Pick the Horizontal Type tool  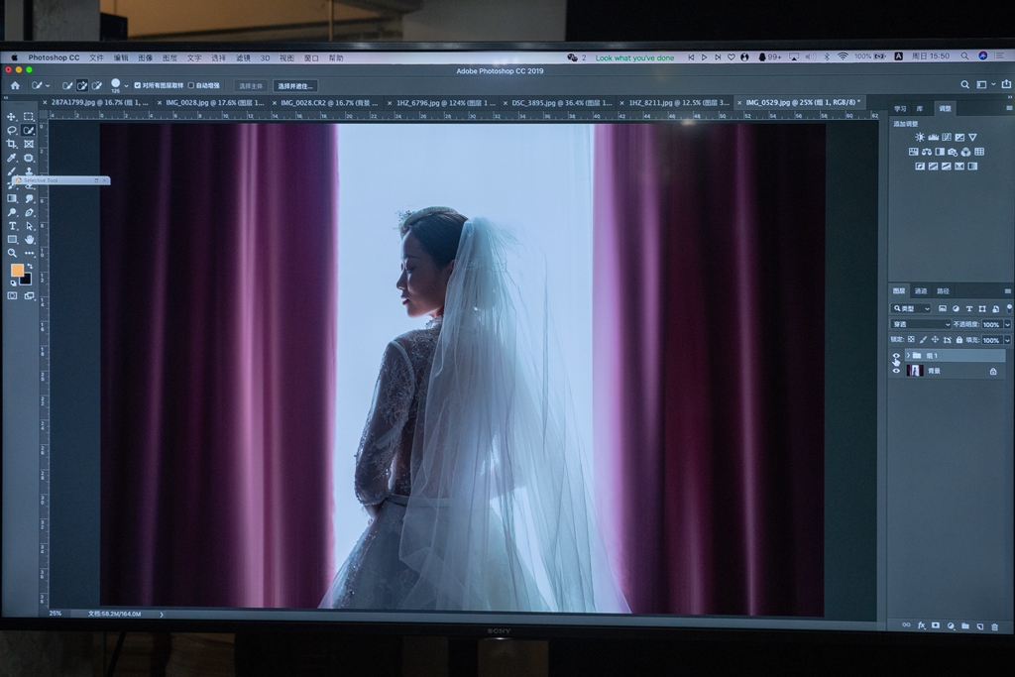[12, 226]
